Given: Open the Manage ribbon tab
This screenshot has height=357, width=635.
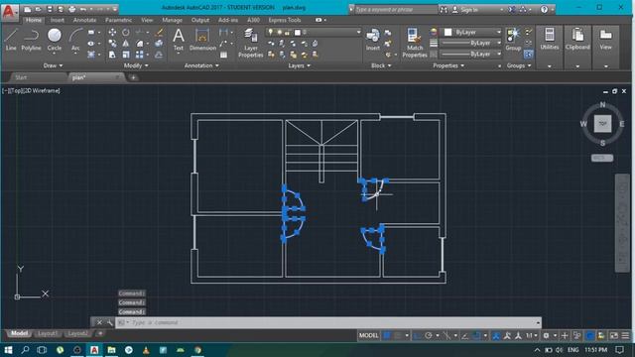Looking at the screenshot, I should 172,20.
